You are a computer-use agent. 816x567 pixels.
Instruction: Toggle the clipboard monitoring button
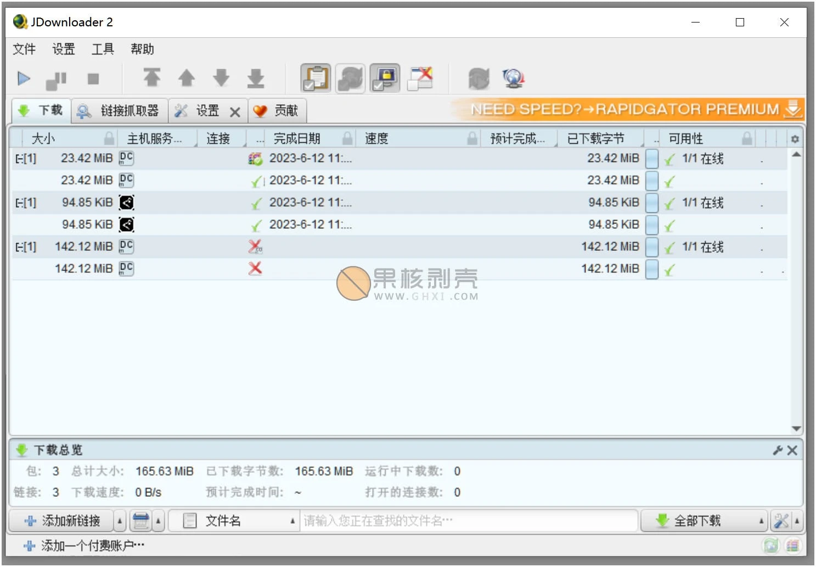(314, 78)
